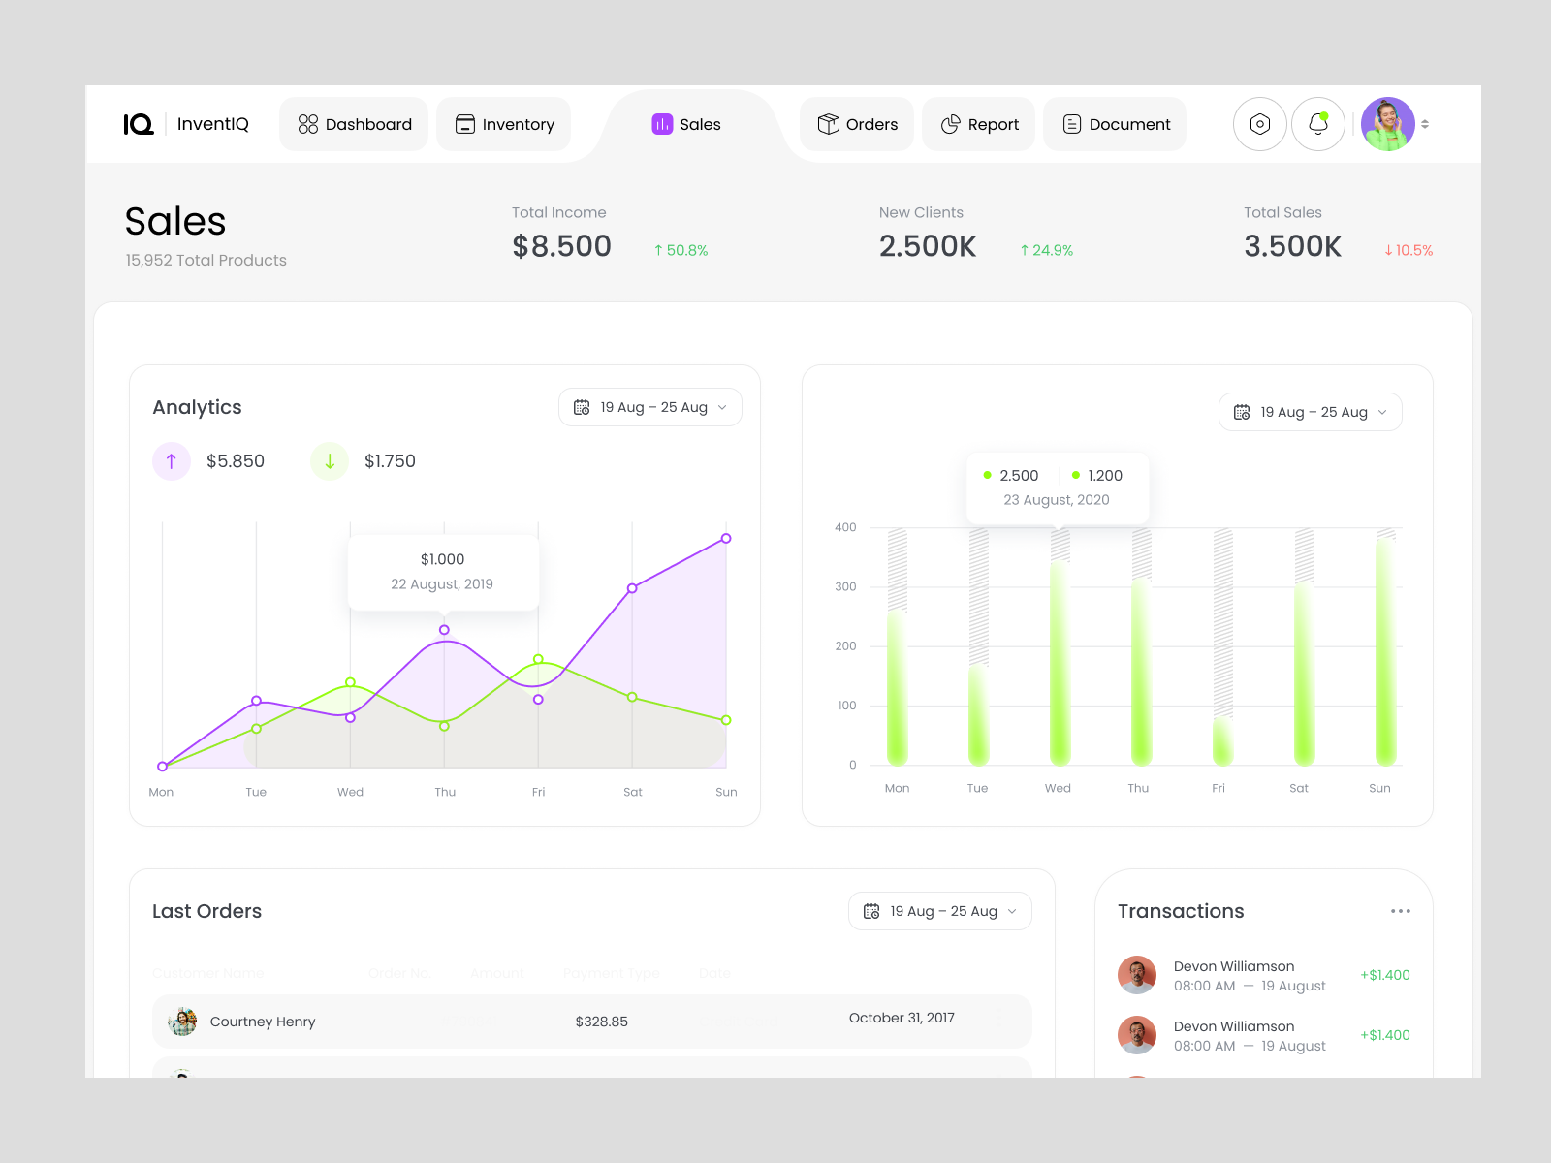Go to the Orders tab
This screenshot has width=1551, height=1163.
tap(857, 124)
